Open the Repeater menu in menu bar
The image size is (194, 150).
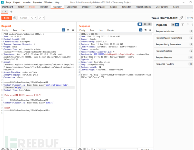(x=37, y=2)
